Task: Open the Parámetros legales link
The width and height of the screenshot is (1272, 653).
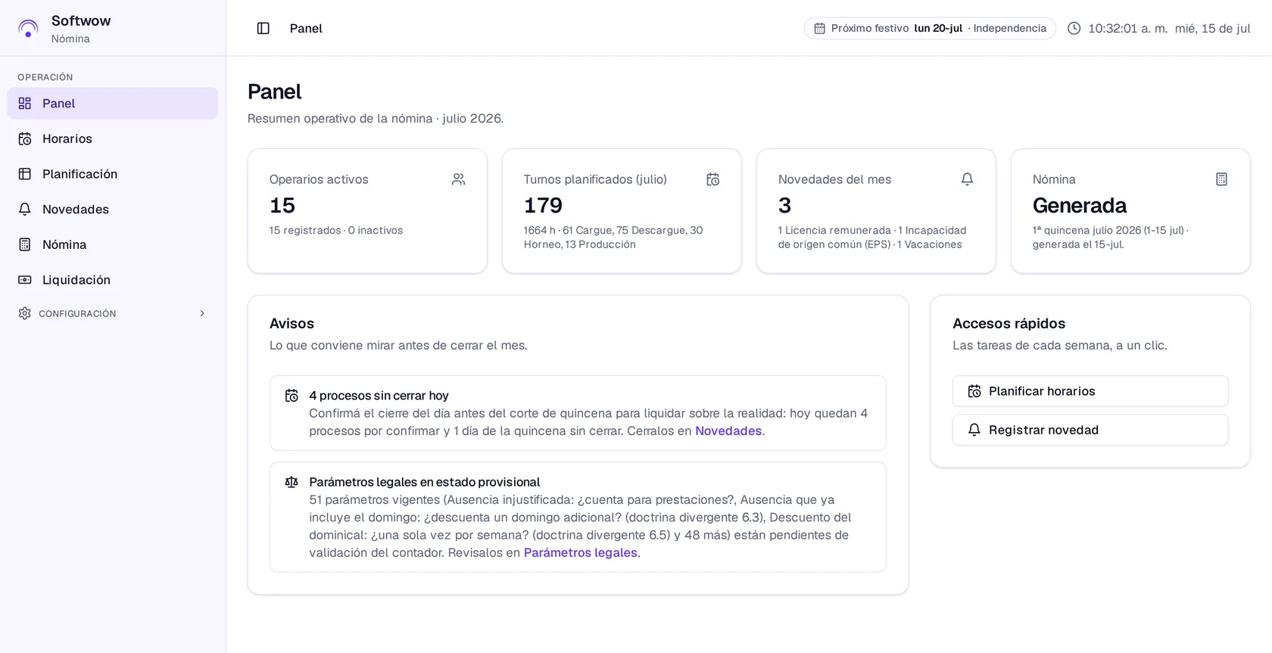Action: 581,552
